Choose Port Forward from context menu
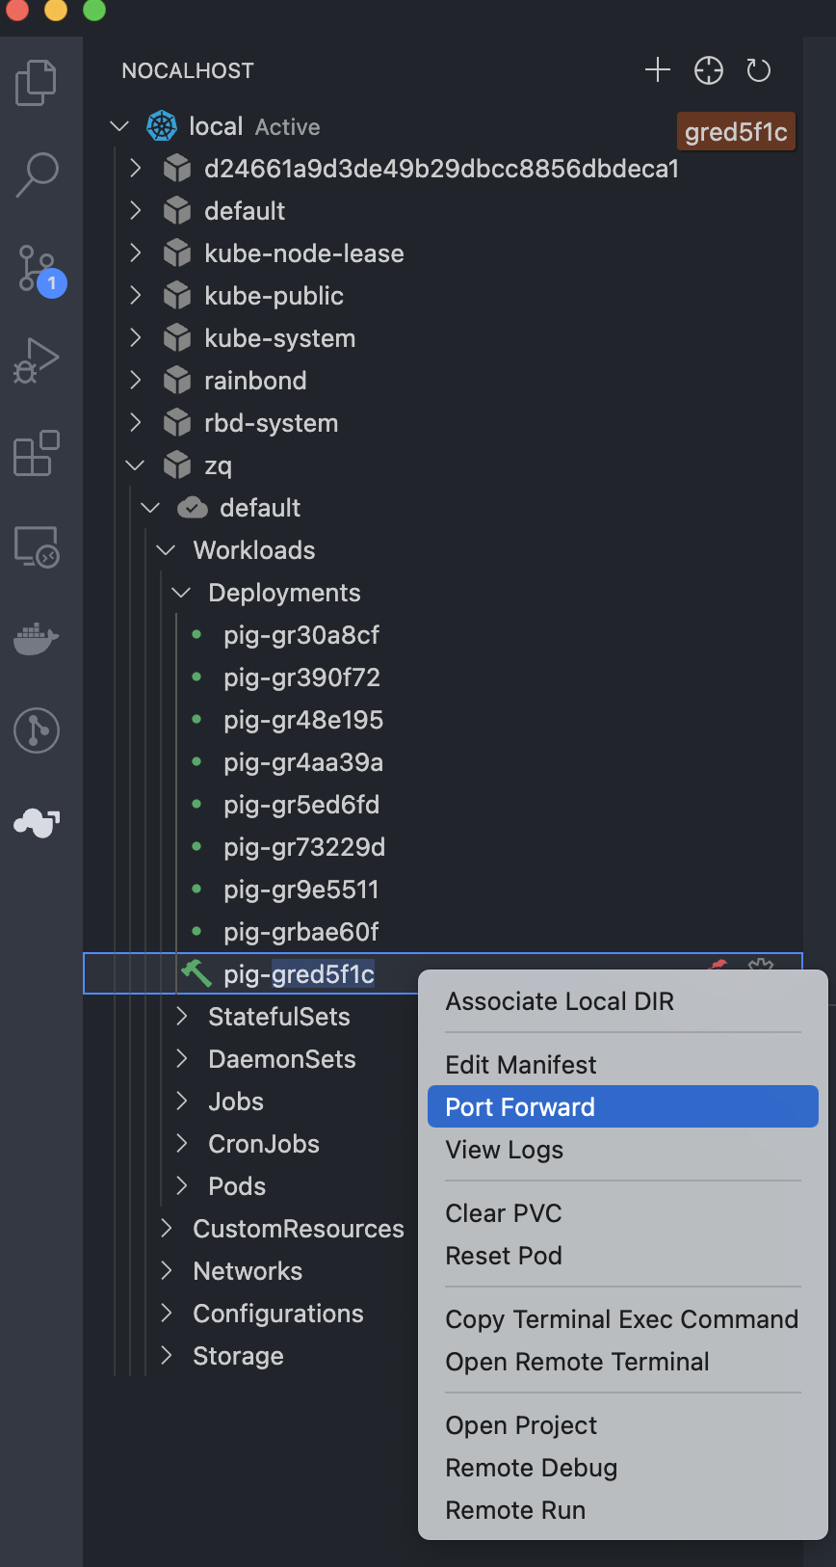The height and width of the screenshot is (1567, 836). pos(623,1106)
